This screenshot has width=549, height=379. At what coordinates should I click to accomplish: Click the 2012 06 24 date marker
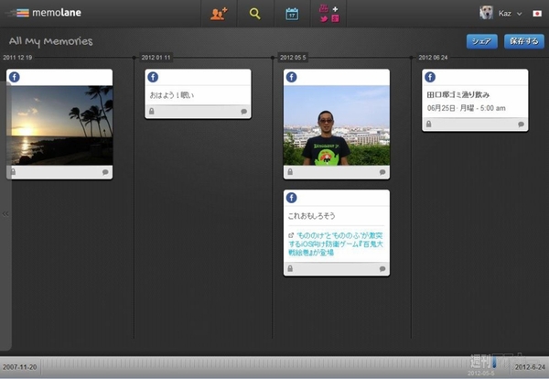(x=433, y=58)
